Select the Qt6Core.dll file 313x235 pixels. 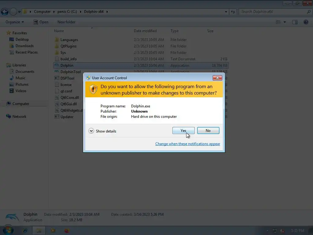click(x=67, y=97)
